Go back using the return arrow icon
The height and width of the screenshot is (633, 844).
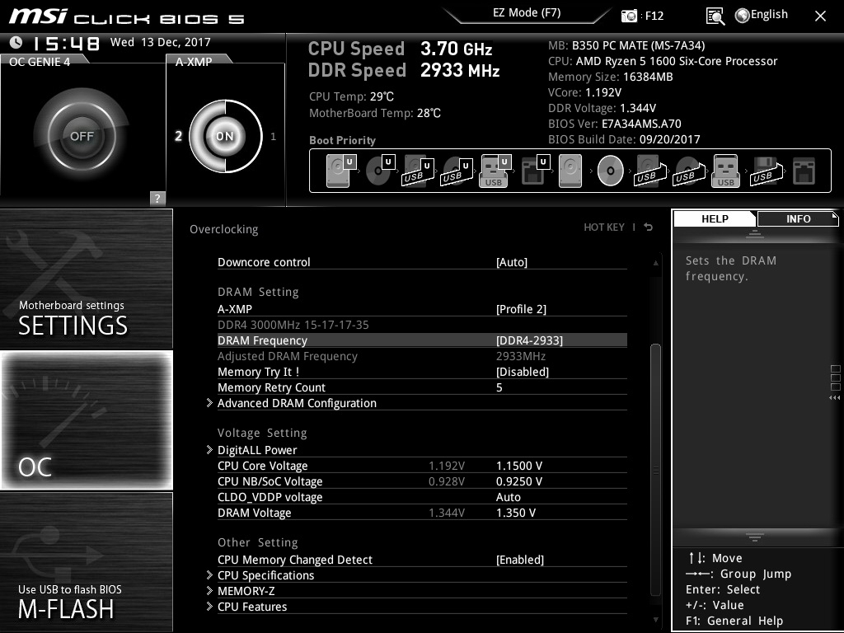648,227
